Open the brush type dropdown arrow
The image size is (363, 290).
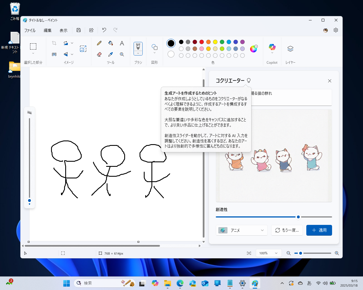point(138,53)
